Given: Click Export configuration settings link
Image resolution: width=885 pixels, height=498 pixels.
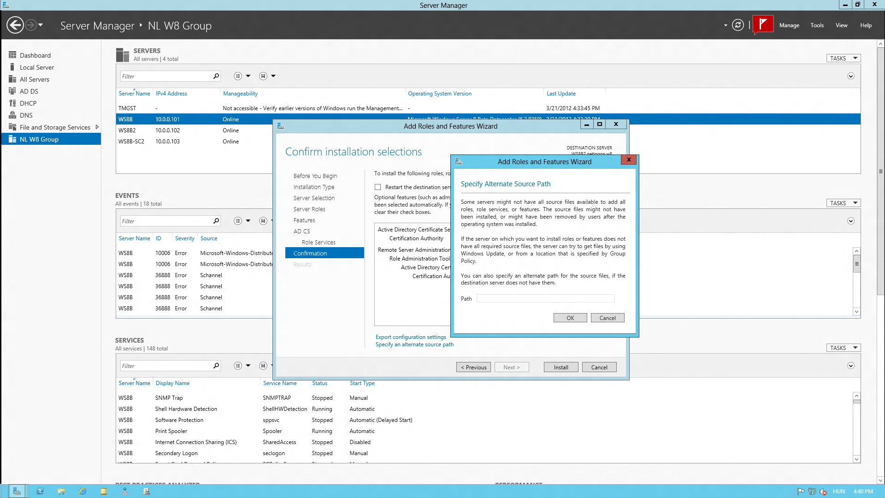Looking at the screenshot, I should 411,337.
